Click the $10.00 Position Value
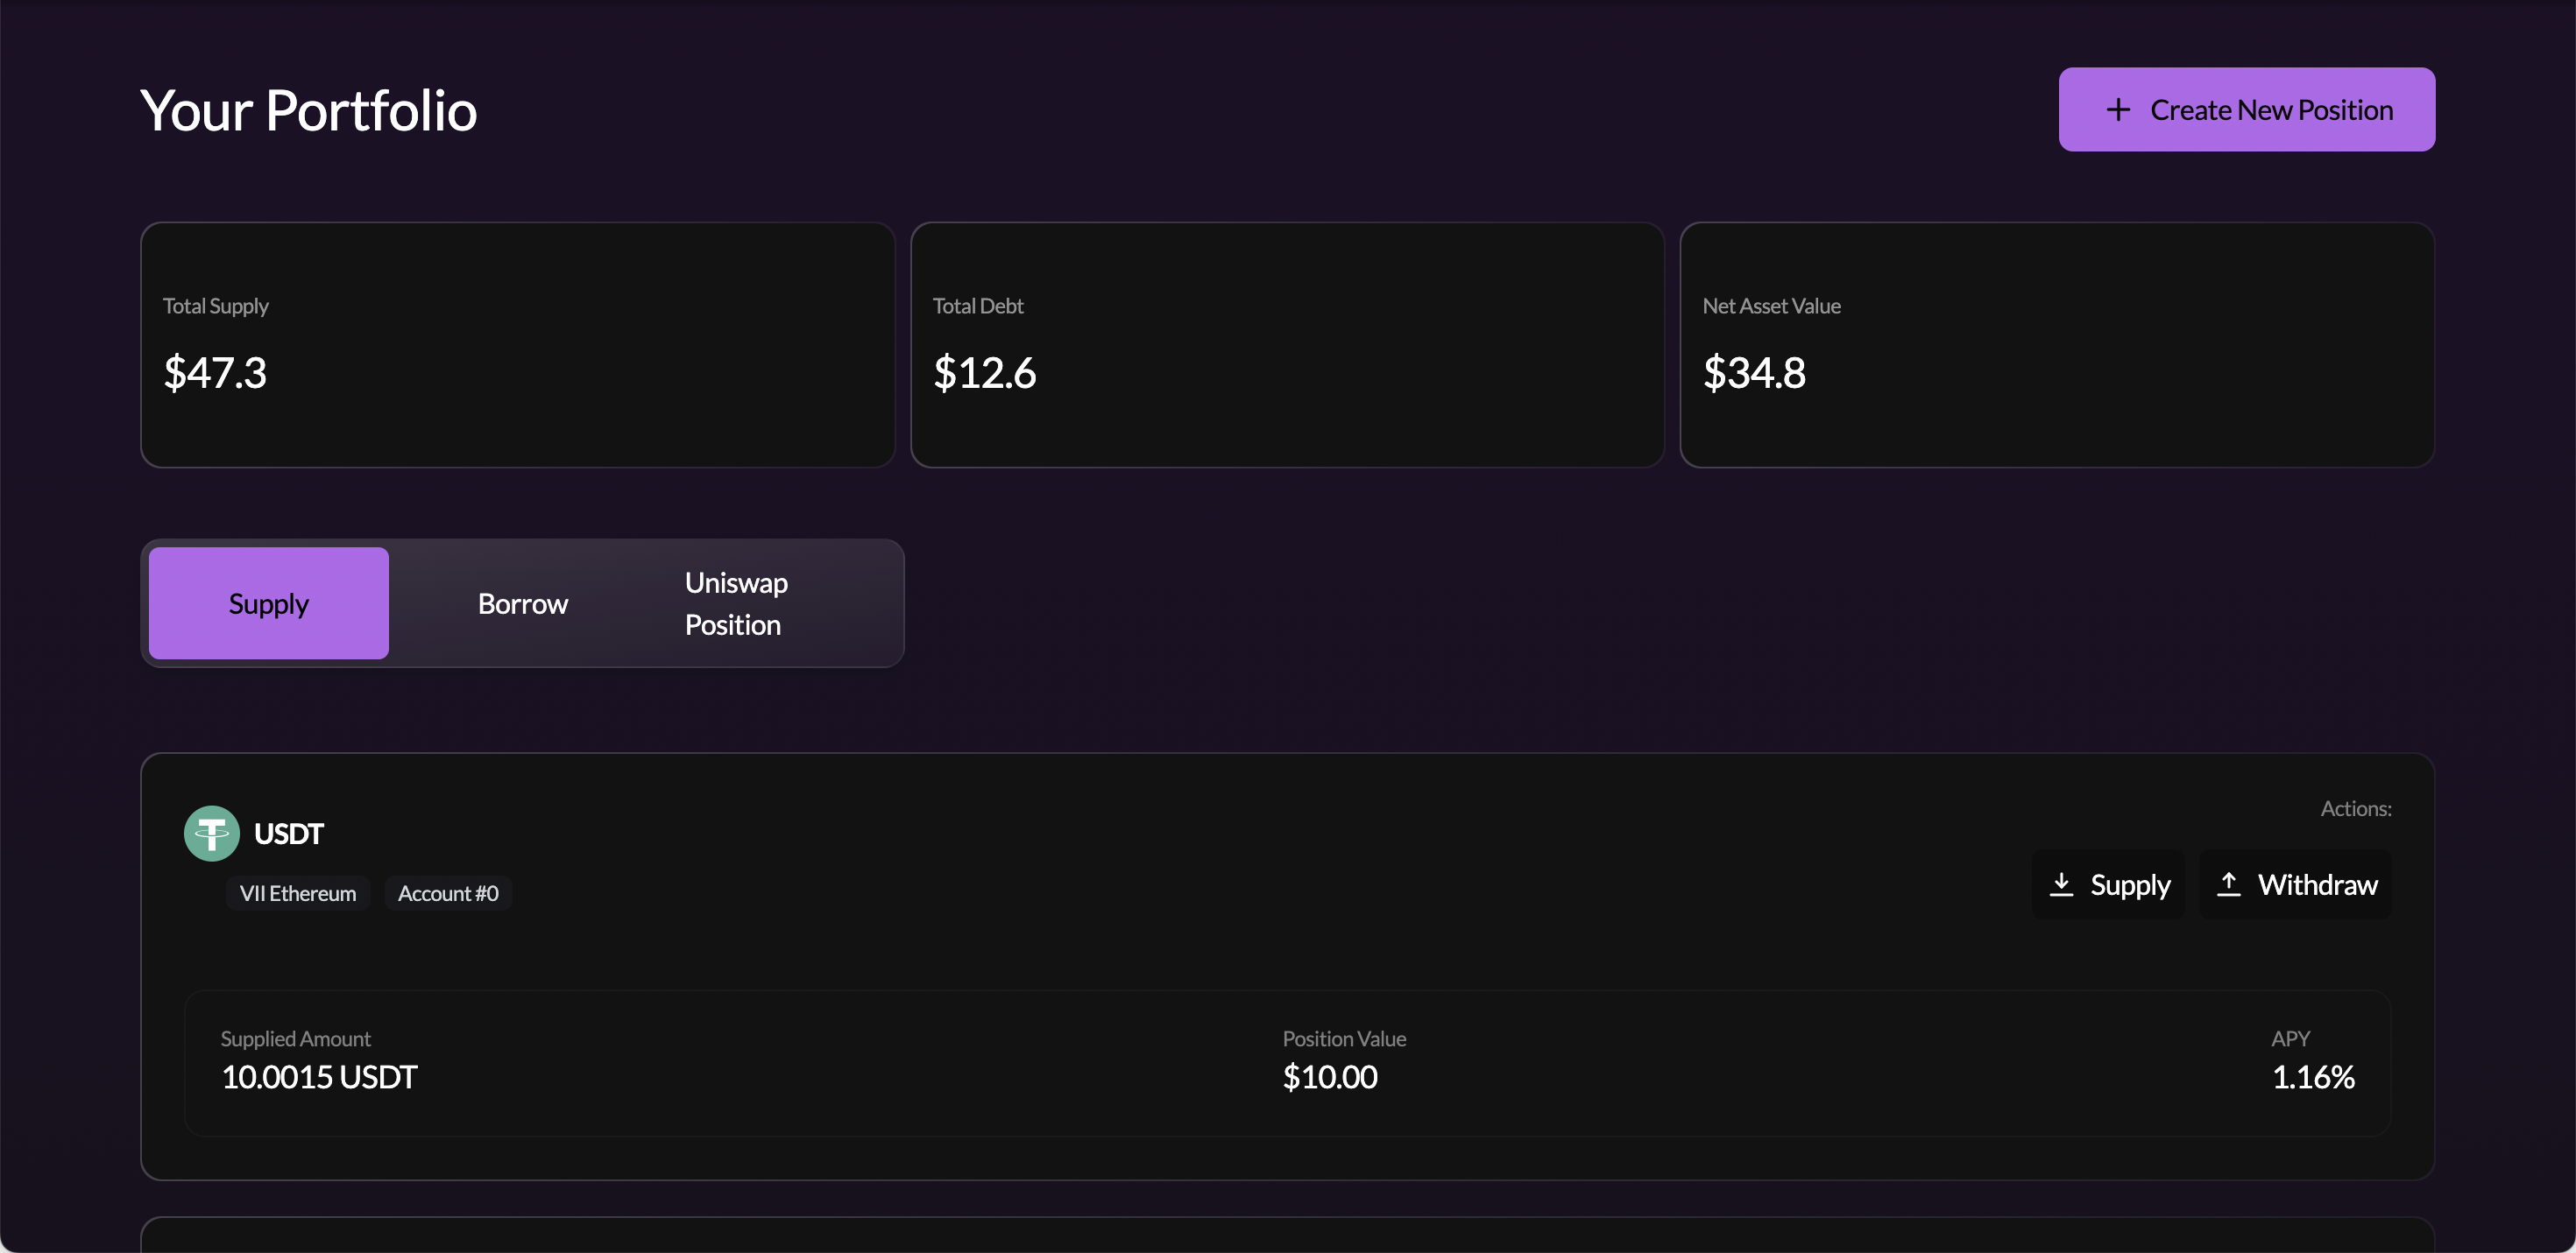The width and height of the screenshot is (2576, 1253). click(x=1330, y=1077)
